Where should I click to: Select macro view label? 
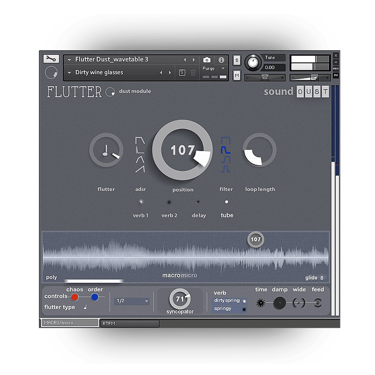171,275
